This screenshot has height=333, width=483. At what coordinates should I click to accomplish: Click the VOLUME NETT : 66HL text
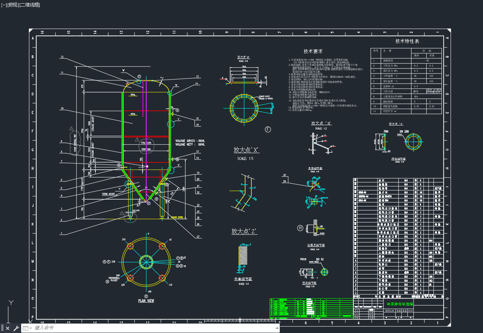190,145
